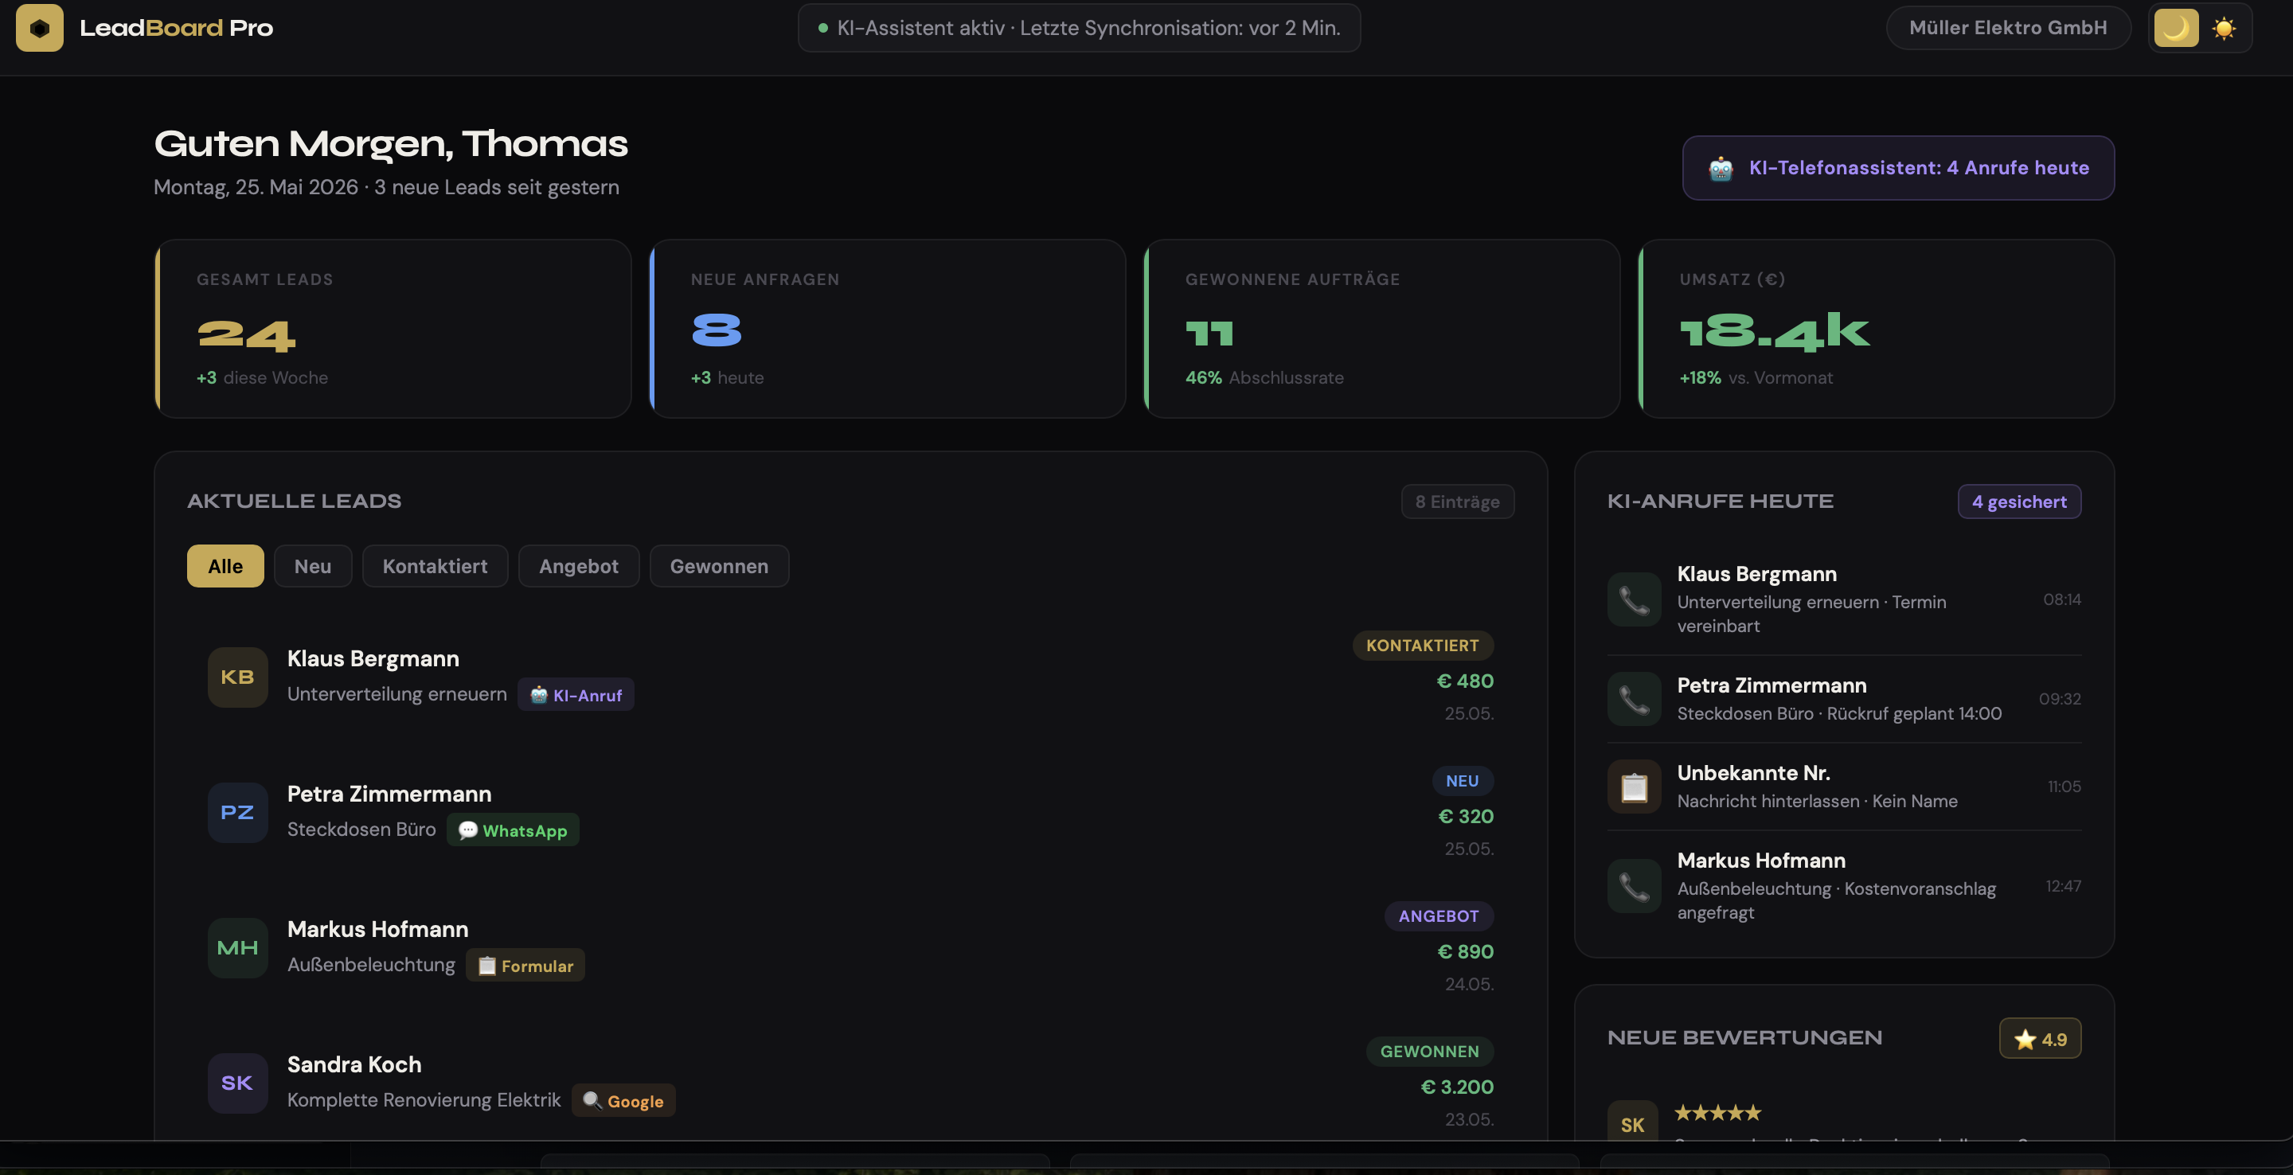Click the KI-Anruf source tag
The width and height of the screenshot is (2293, 1175).
click(576, 695)
